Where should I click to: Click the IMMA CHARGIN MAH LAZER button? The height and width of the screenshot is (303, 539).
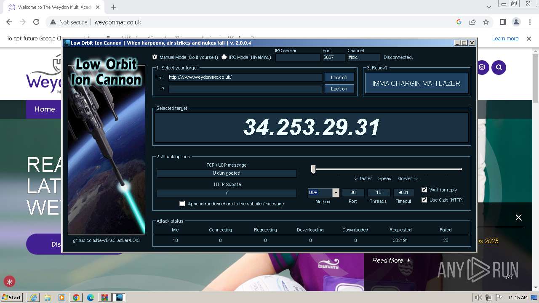[416, 83]
